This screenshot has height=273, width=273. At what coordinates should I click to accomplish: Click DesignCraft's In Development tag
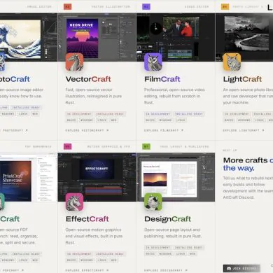[x=157, y=248]
